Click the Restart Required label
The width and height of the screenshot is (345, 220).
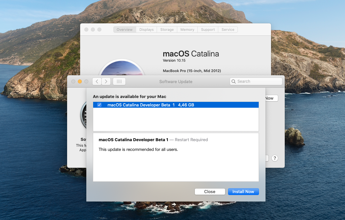pos(191,140)
